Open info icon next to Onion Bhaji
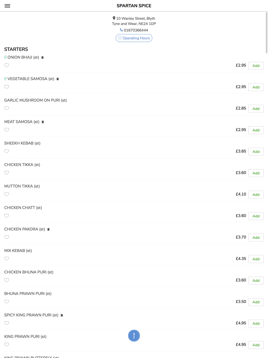This screenshot has height=358, width=268. (x=42, y=57)
